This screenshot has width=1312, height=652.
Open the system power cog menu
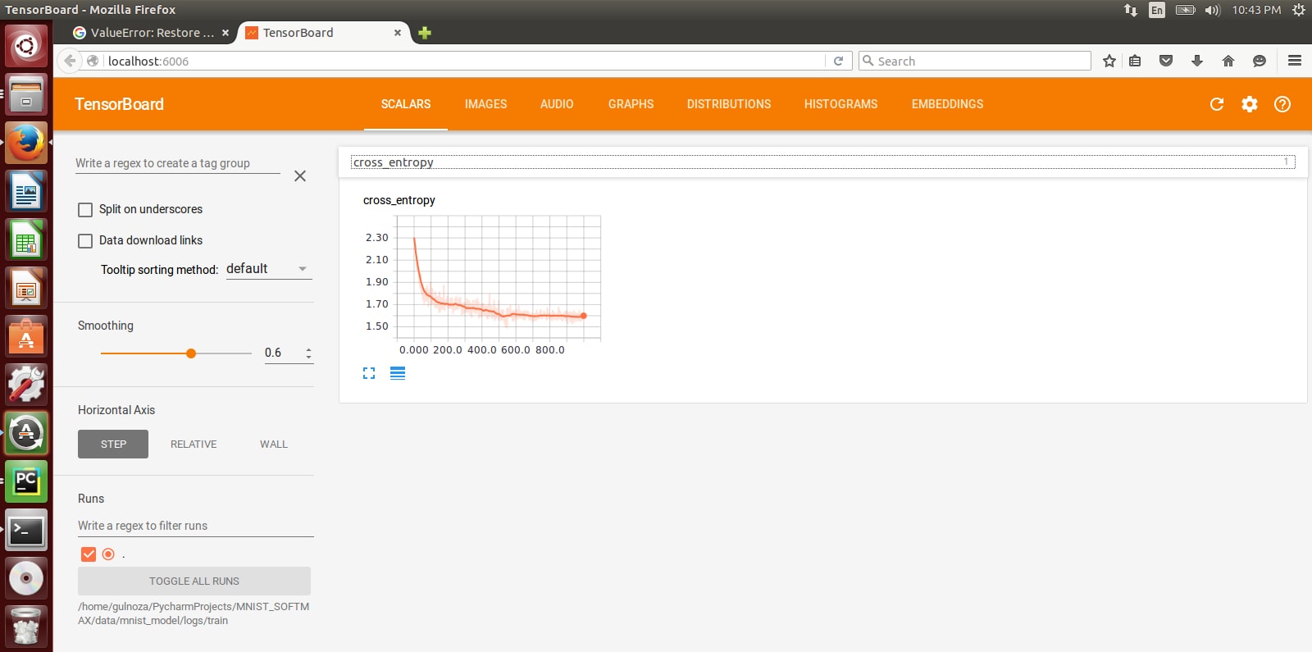point(1299,10)
